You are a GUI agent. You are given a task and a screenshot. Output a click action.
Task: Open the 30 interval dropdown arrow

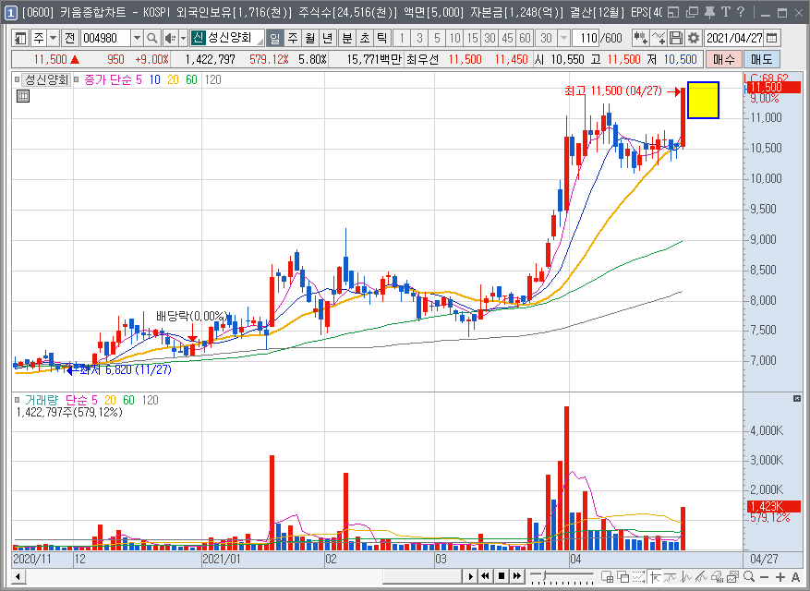pyautogui.click(x=564, y=38)
